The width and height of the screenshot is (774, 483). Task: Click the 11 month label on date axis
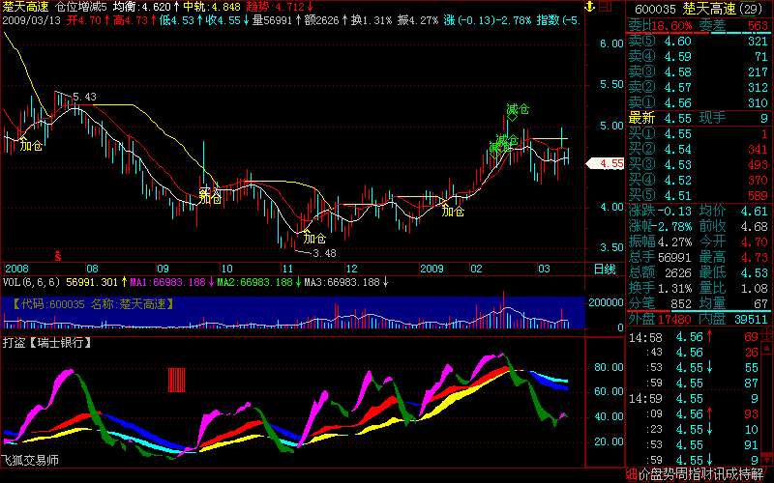(x=287, y=269)
